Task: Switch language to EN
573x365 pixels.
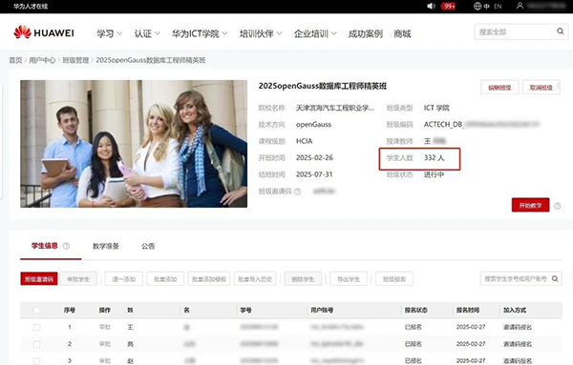Action: tap(498, 7)
